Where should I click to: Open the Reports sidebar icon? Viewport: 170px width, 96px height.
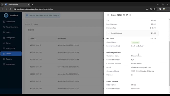coord(4,59)
